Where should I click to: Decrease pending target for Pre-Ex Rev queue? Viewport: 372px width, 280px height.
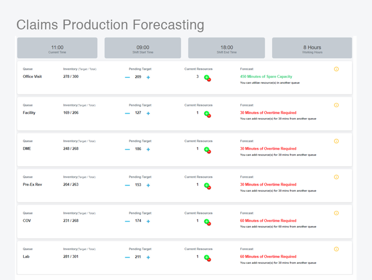click(128, 185)
